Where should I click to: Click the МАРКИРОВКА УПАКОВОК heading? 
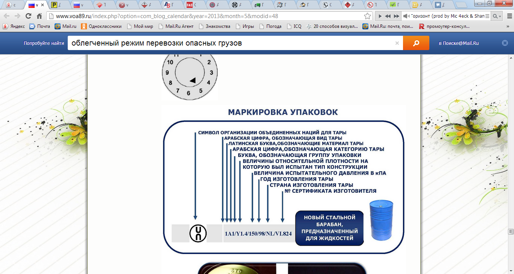[283, 112]
